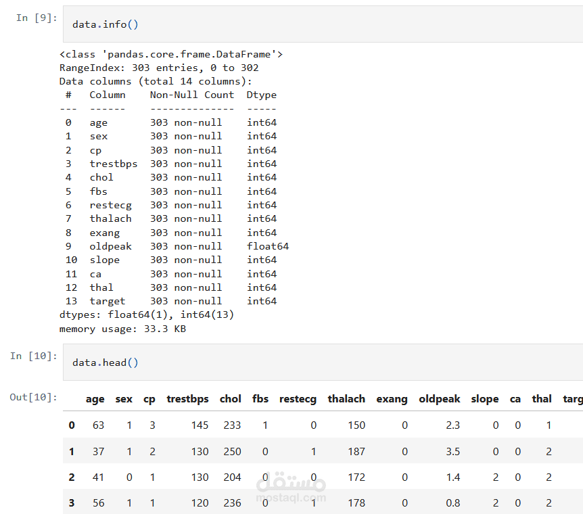Click the chol column header
This screenshot has width=583, height=514.
point(230,399)
